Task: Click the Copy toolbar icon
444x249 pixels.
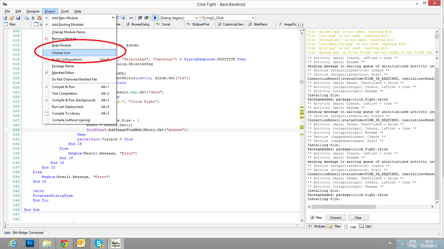Action: coord(26,18)
